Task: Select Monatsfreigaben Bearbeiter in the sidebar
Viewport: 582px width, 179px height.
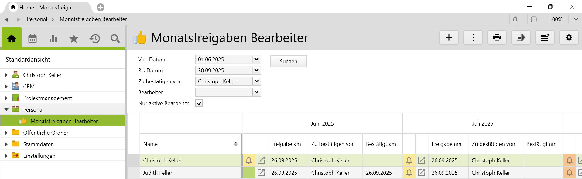Action: (x=64, y=121)
